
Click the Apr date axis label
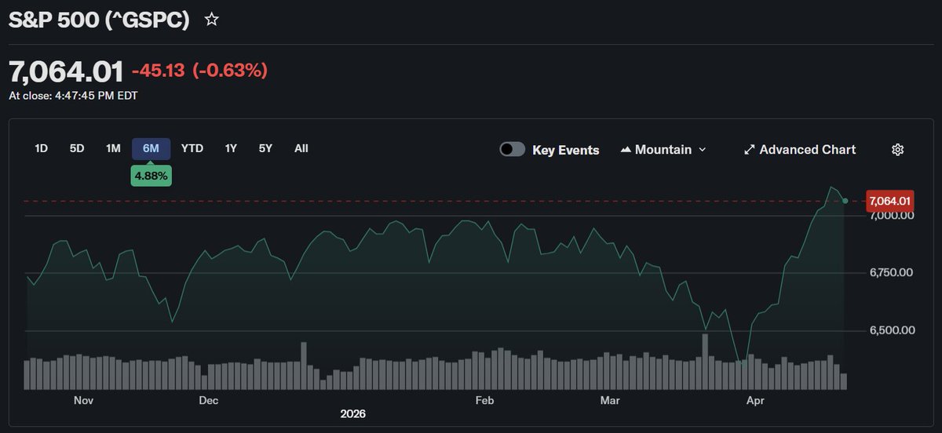755,400
